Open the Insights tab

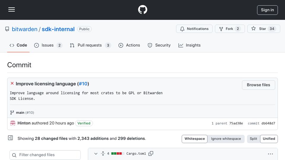[x=189, y=45]
